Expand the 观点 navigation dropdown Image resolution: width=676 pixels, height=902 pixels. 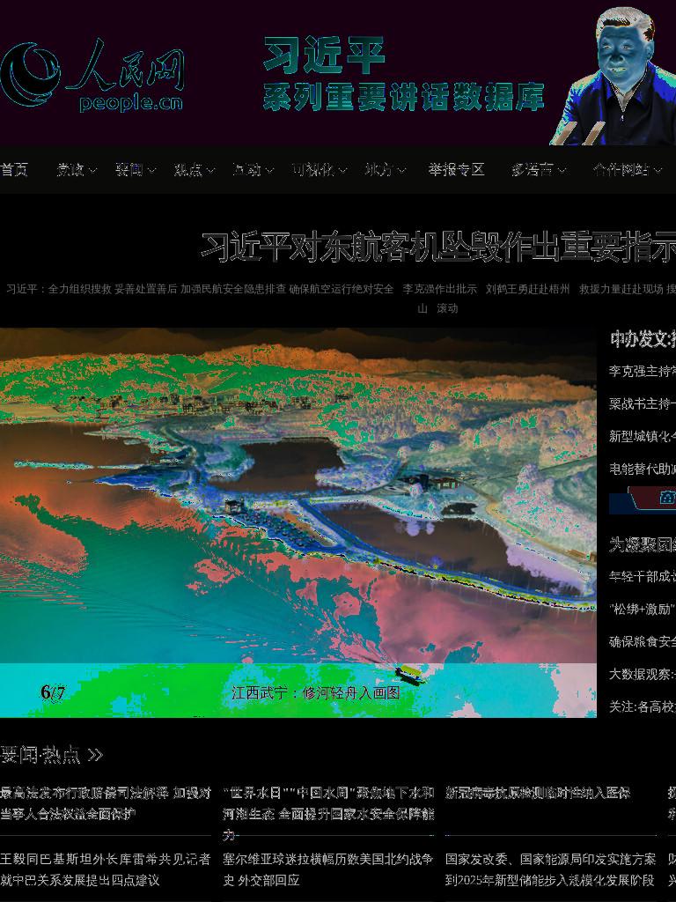pyautogui.click(x=195, y=170)
